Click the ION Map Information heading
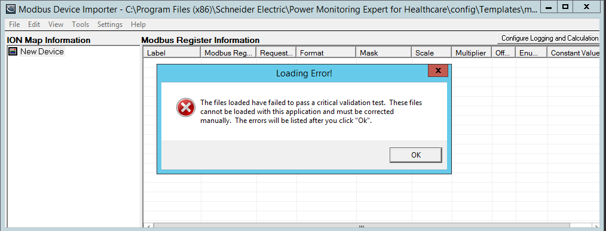Image resolution: width=606 pixels, height=231 pixels. (48, 40)
